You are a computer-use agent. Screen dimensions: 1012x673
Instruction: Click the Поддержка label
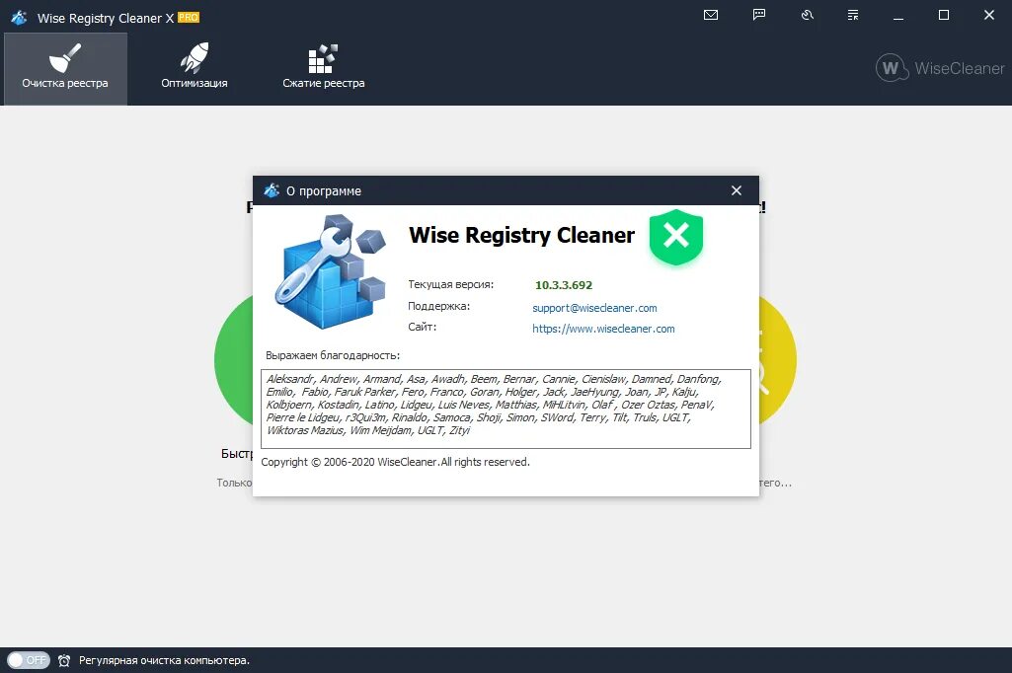[x=439, y=307]
